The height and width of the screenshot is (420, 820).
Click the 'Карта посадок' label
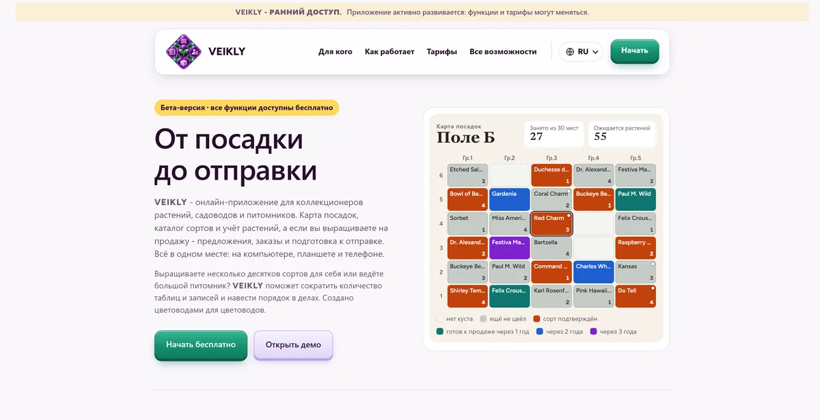click(x=459, y=126)
